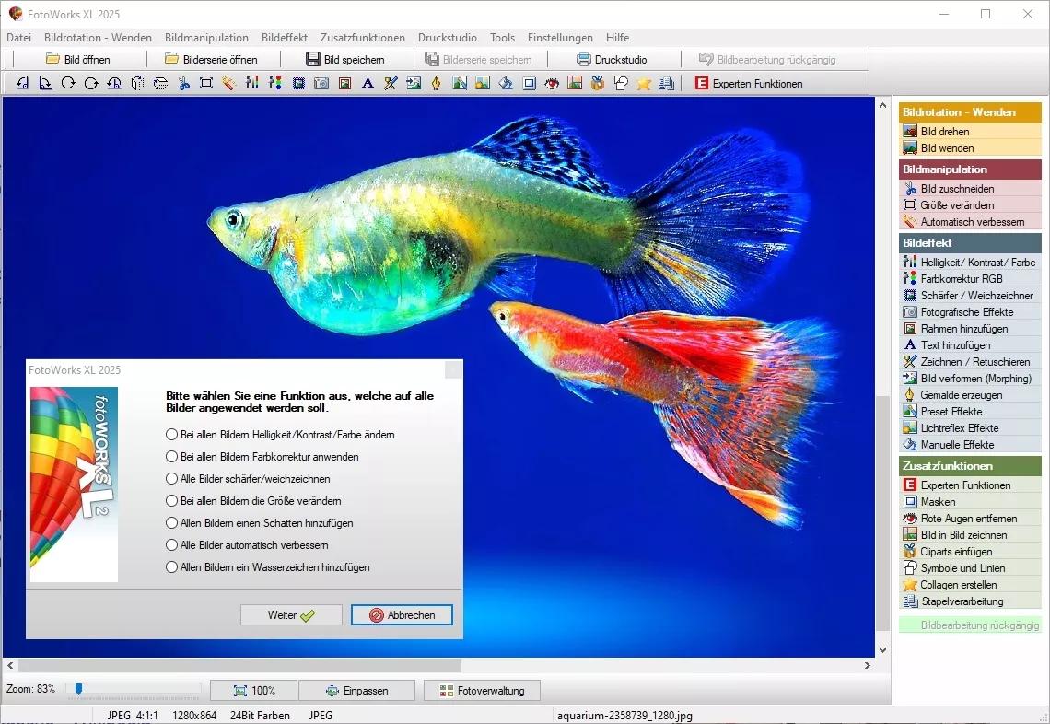Open the Bildeffekt menu
1050x724 pixels.
tap(285, 38)
